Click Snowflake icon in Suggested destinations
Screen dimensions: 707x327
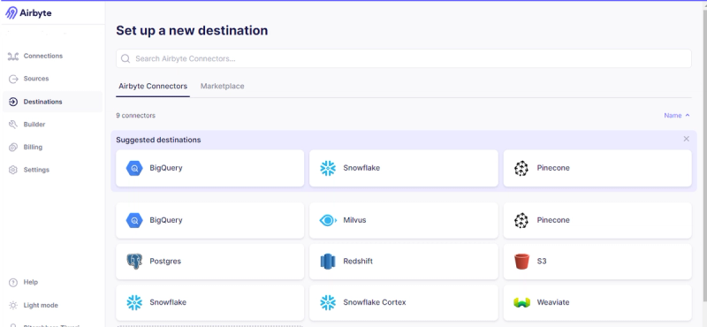(x=328, y=168)
